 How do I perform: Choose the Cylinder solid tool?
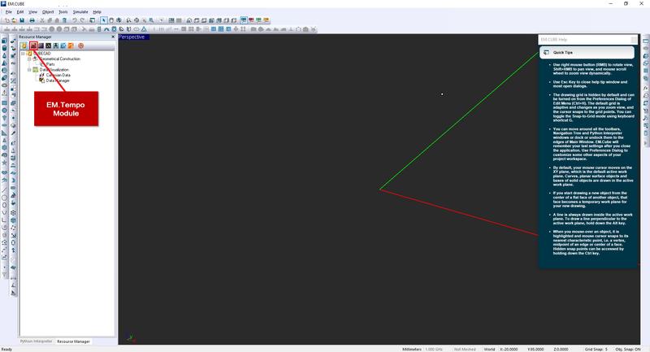[x=4, y=48]
